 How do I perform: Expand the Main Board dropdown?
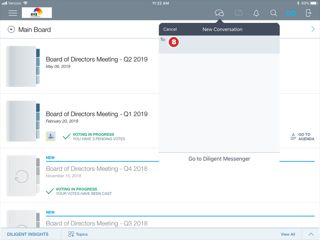(11, 30)
